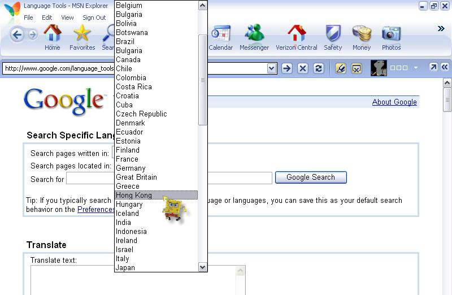Click the country list scrollbar thumb

(203, 80)
